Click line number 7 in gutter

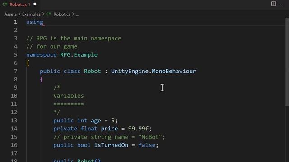pyautogui.click(x=16, y=71)
